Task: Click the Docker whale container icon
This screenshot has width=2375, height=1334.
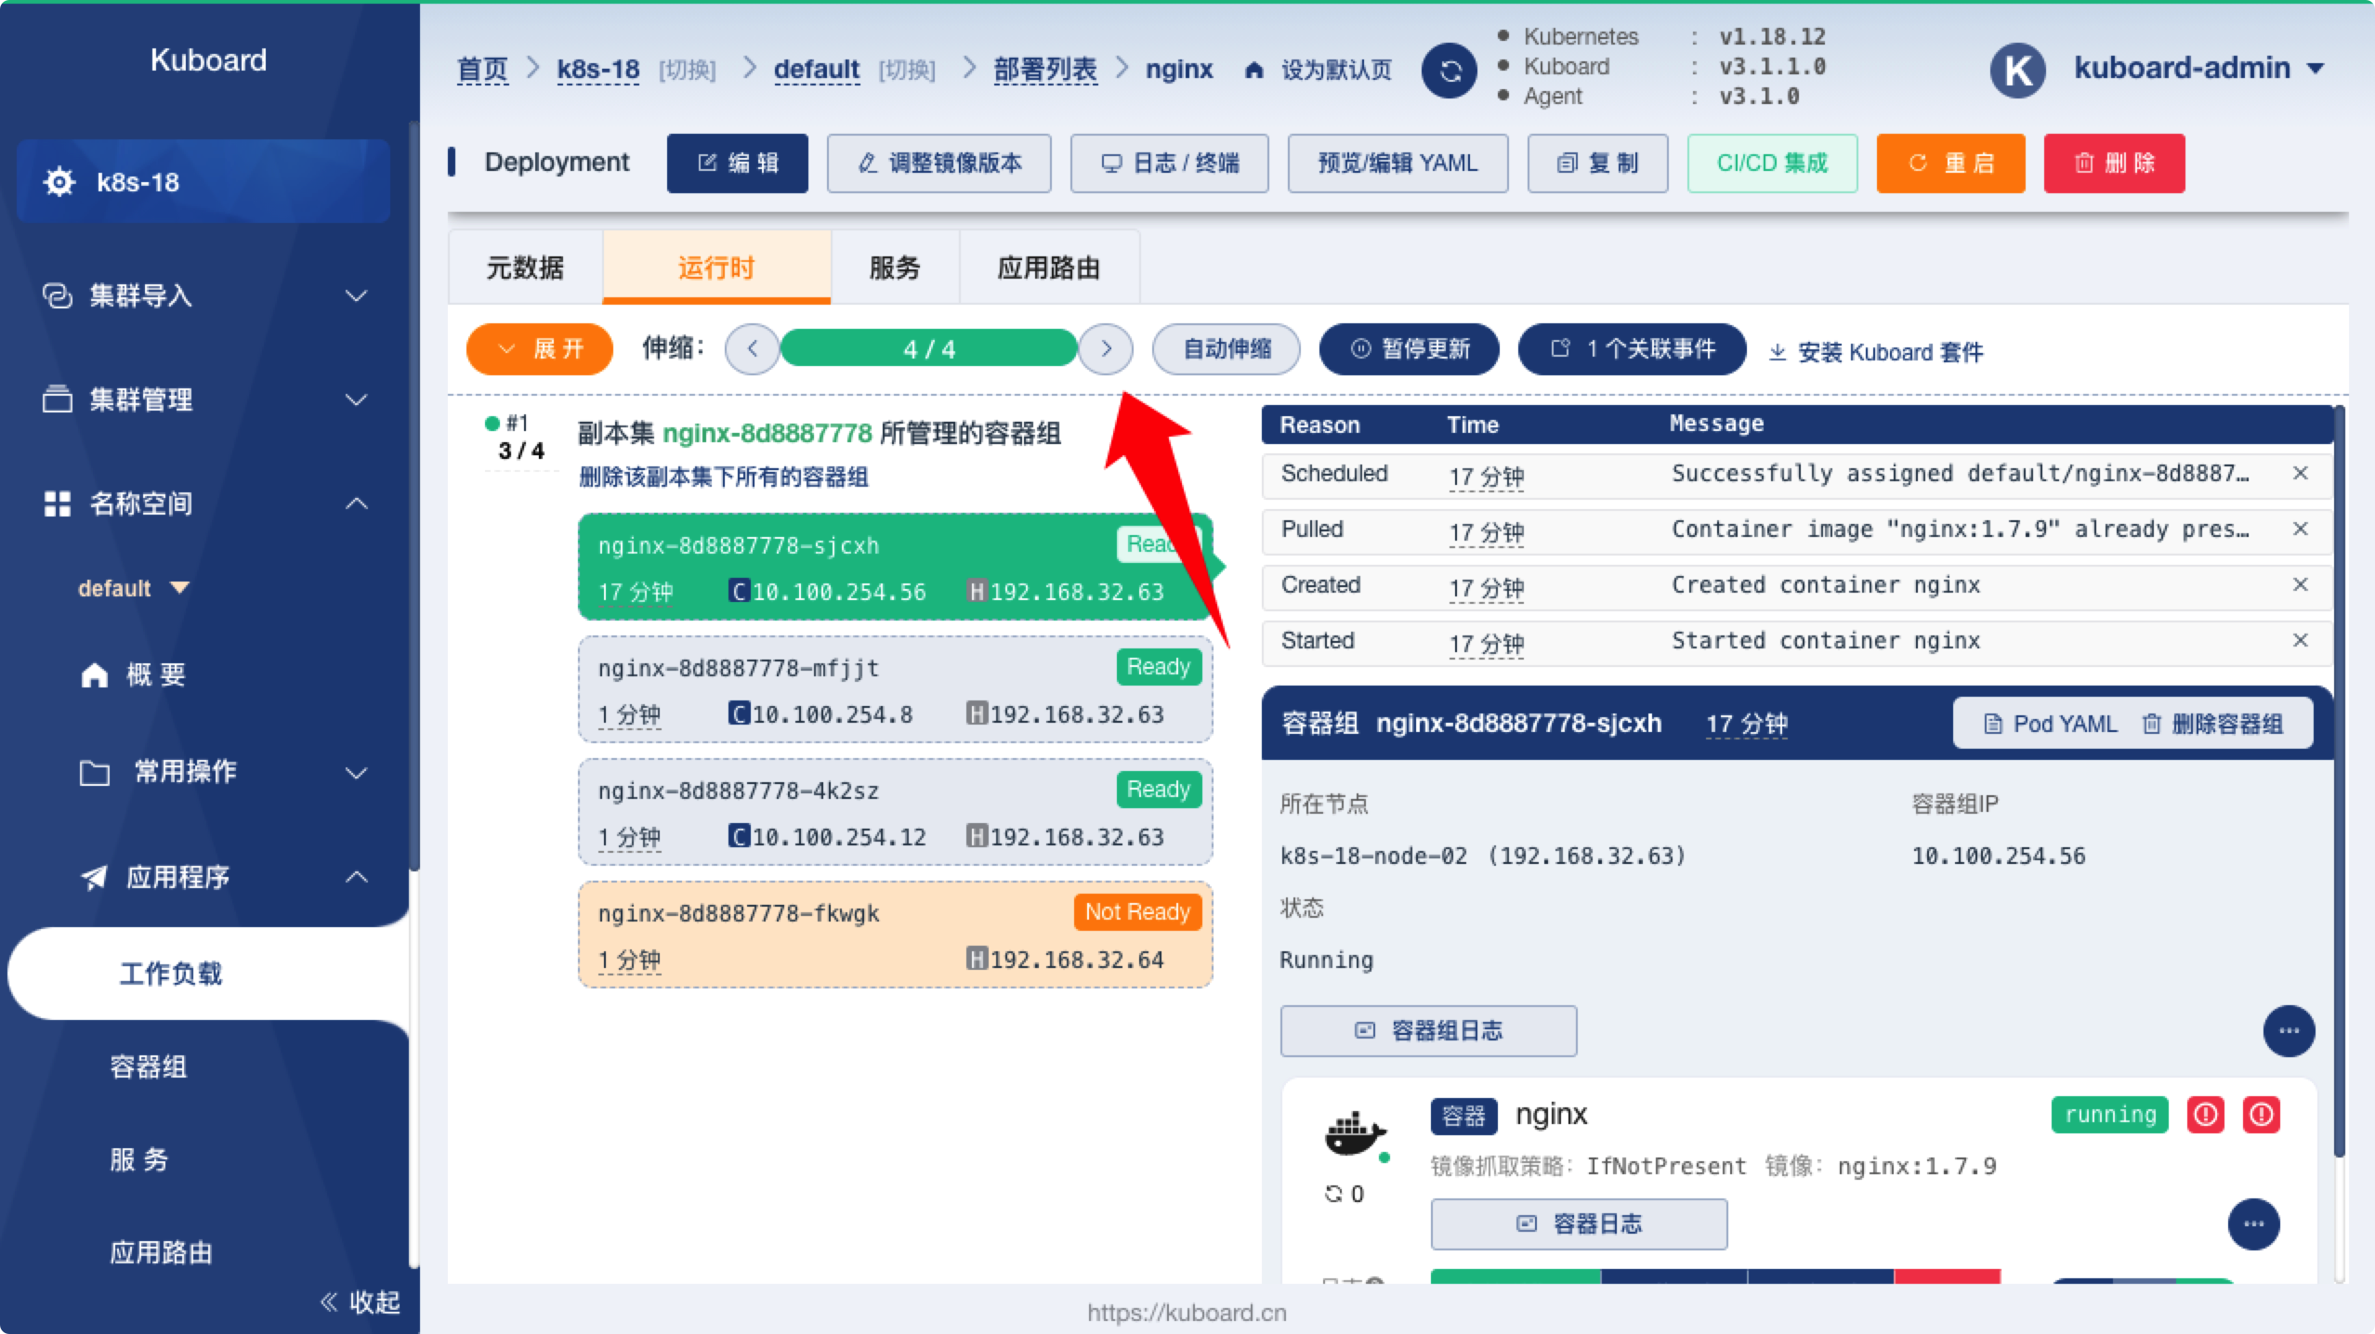Action: pyautogui.click(x=1355, y=1132)
